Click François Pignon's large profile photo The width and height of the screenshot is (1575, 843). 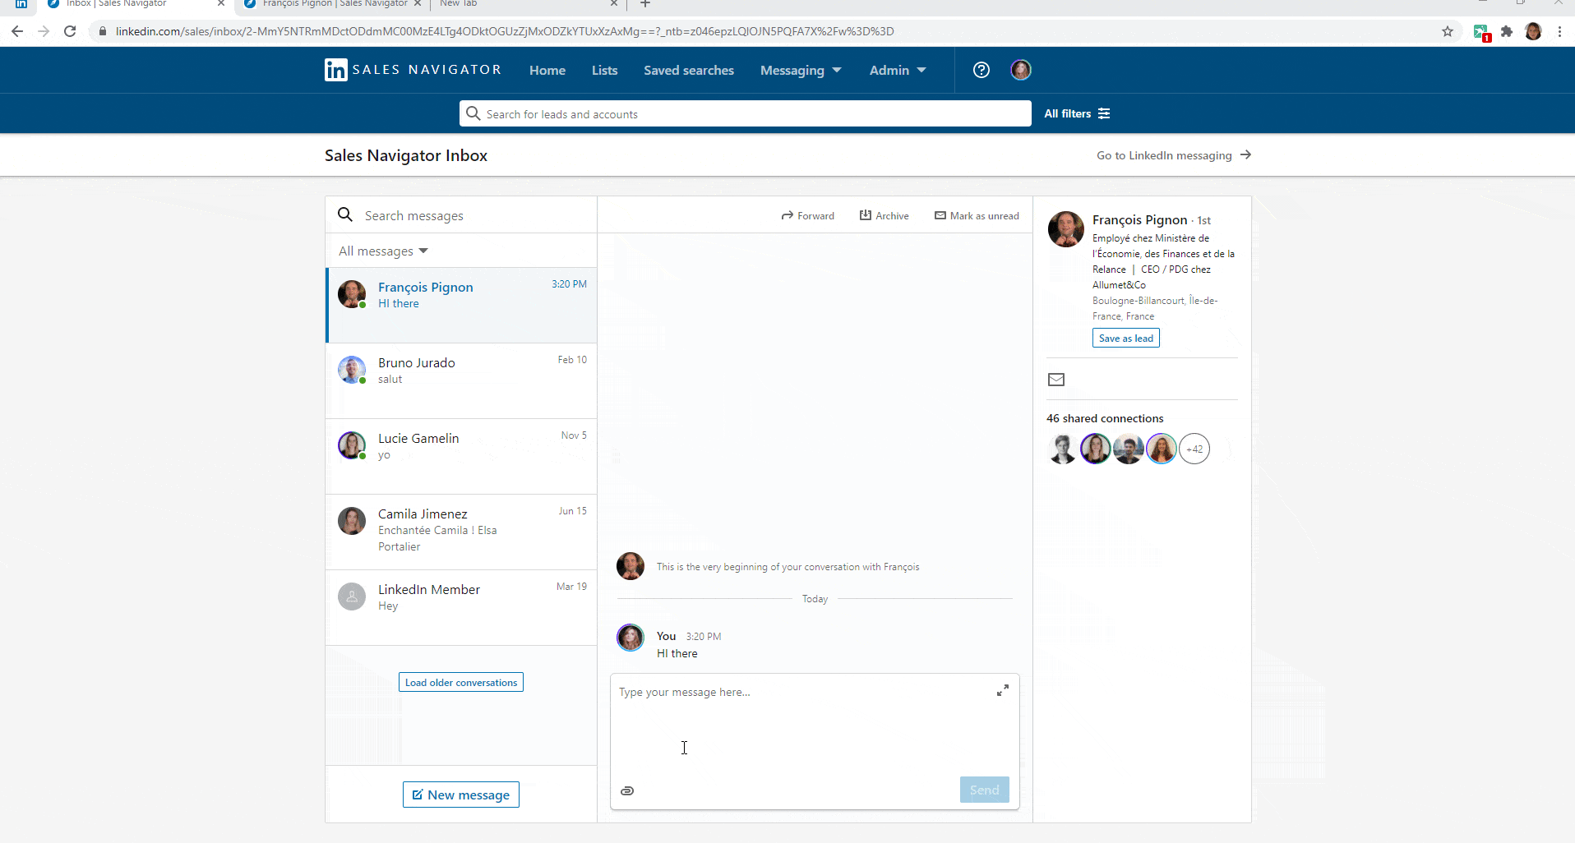(1065, 228)
